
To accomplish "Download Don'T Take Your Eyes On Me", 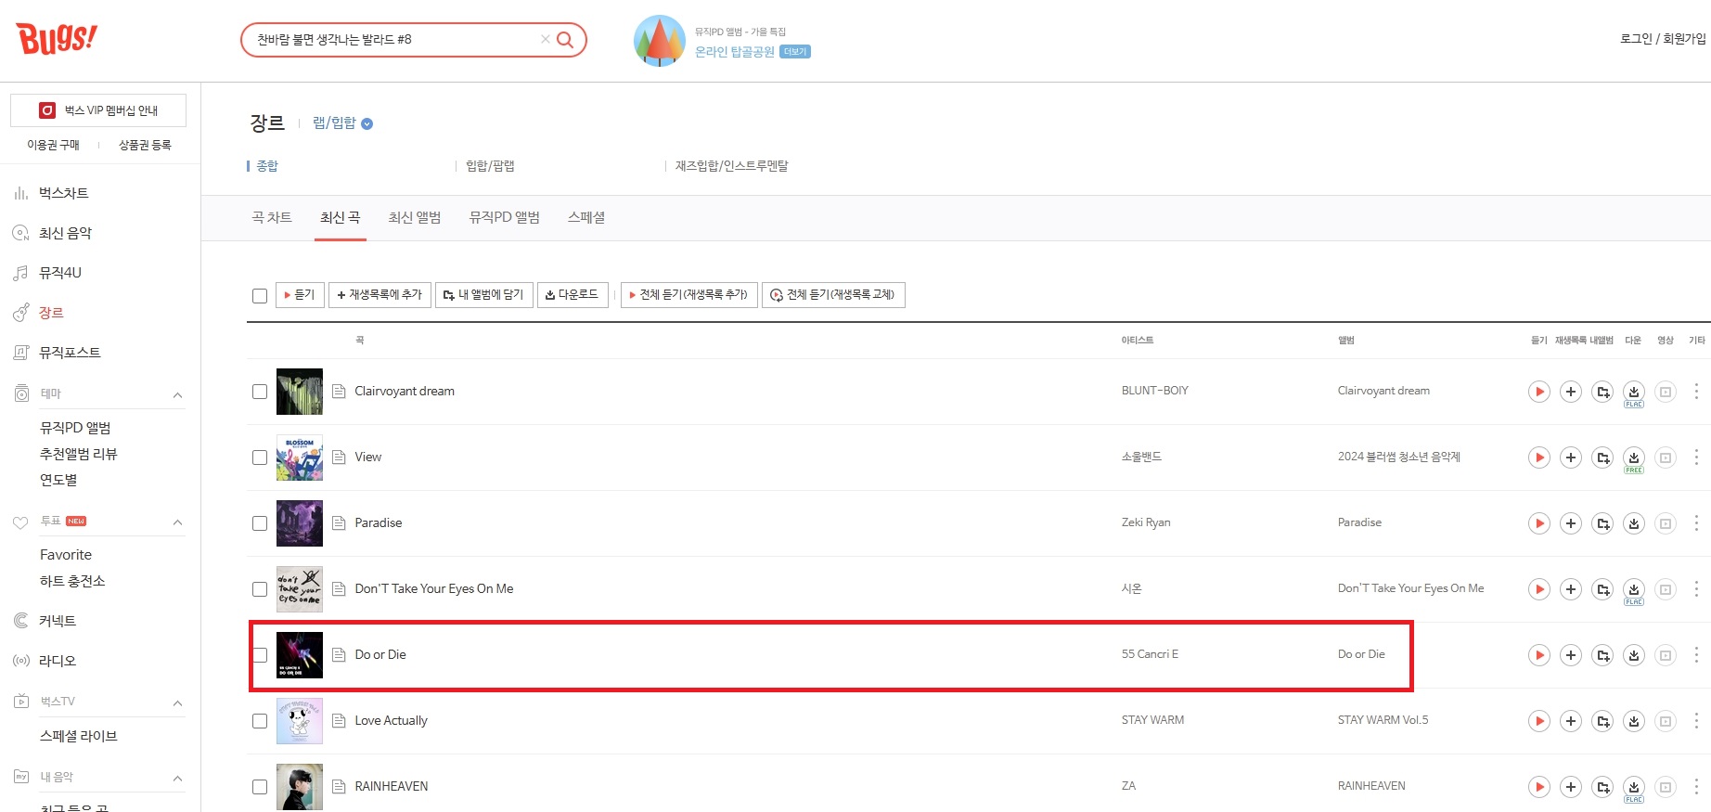I will click(1634, 589).
